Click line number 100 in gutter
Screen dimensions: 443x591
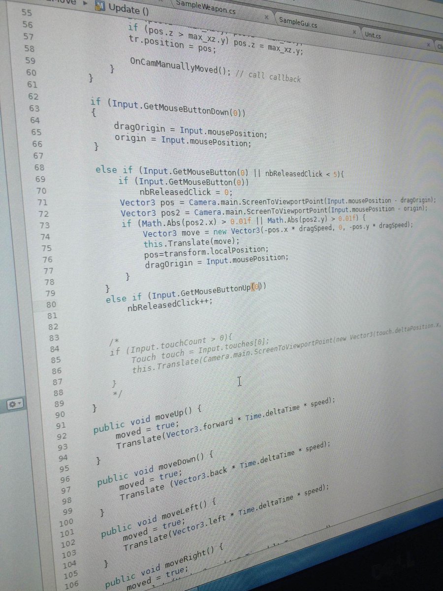67,522
